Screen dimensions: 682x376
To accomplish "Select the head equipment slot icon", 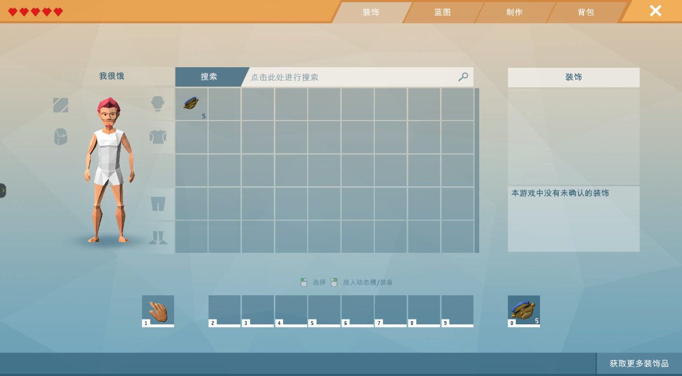I will coord(158,103).
